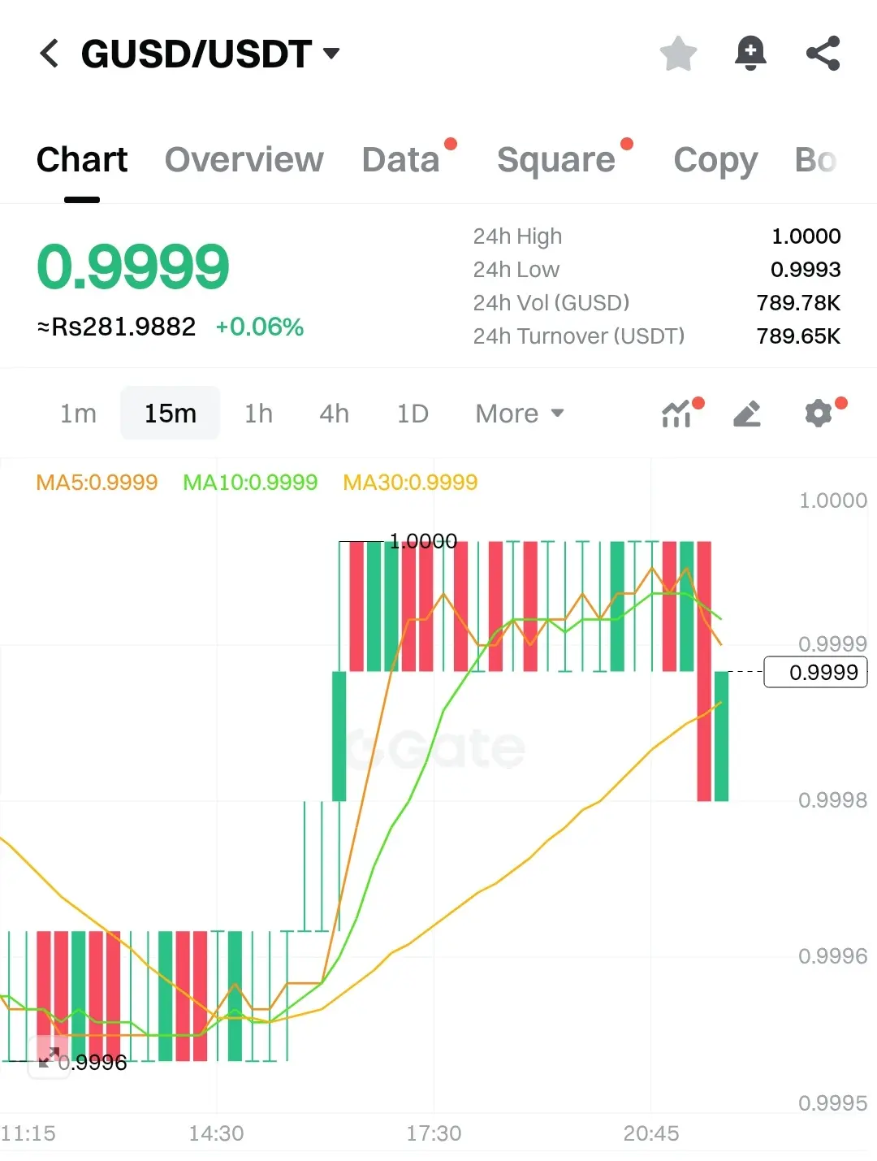Tap the 0.9995 price axis label
The height and width of the screenshot is (1161, 877).
(832, 1103)
